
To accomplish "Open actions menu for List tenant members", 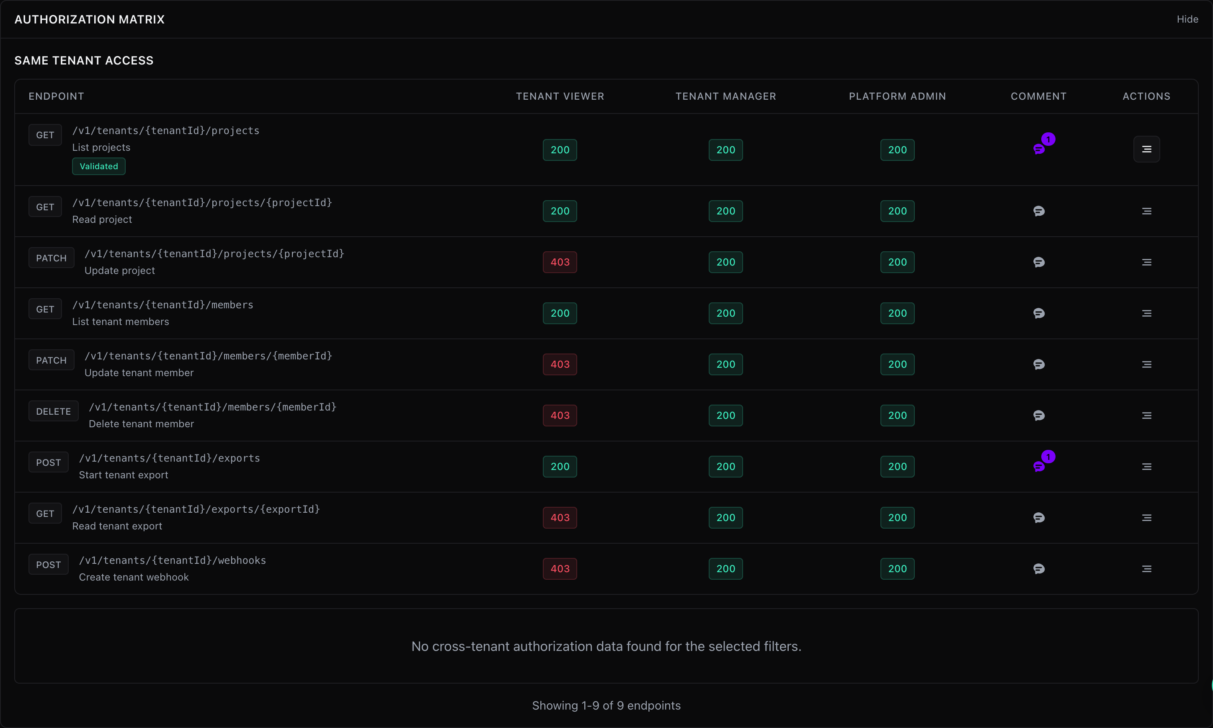I will pos(1146,313).
